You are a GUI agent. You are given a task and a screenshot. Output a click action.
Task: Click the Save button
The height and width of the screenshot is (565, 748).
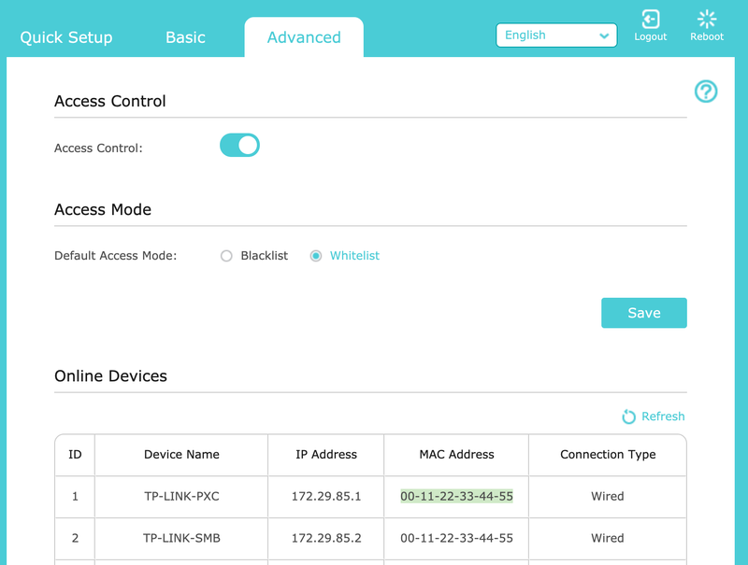[x=644, y=313]
